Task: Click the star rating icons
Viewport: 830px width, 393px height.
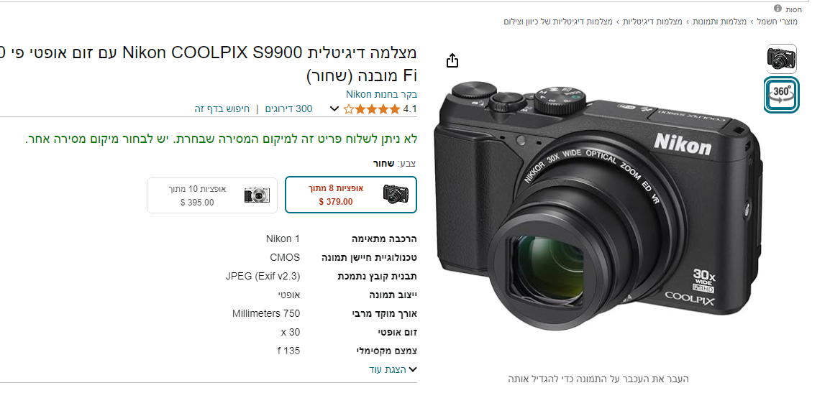Action: pos(372,109)
